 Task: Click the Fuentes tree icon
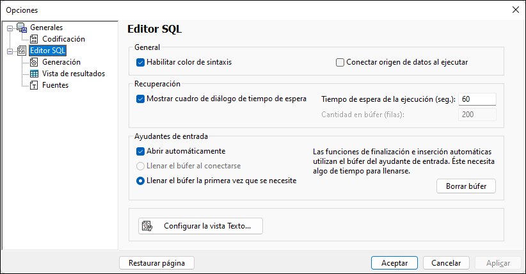(34, 85)
